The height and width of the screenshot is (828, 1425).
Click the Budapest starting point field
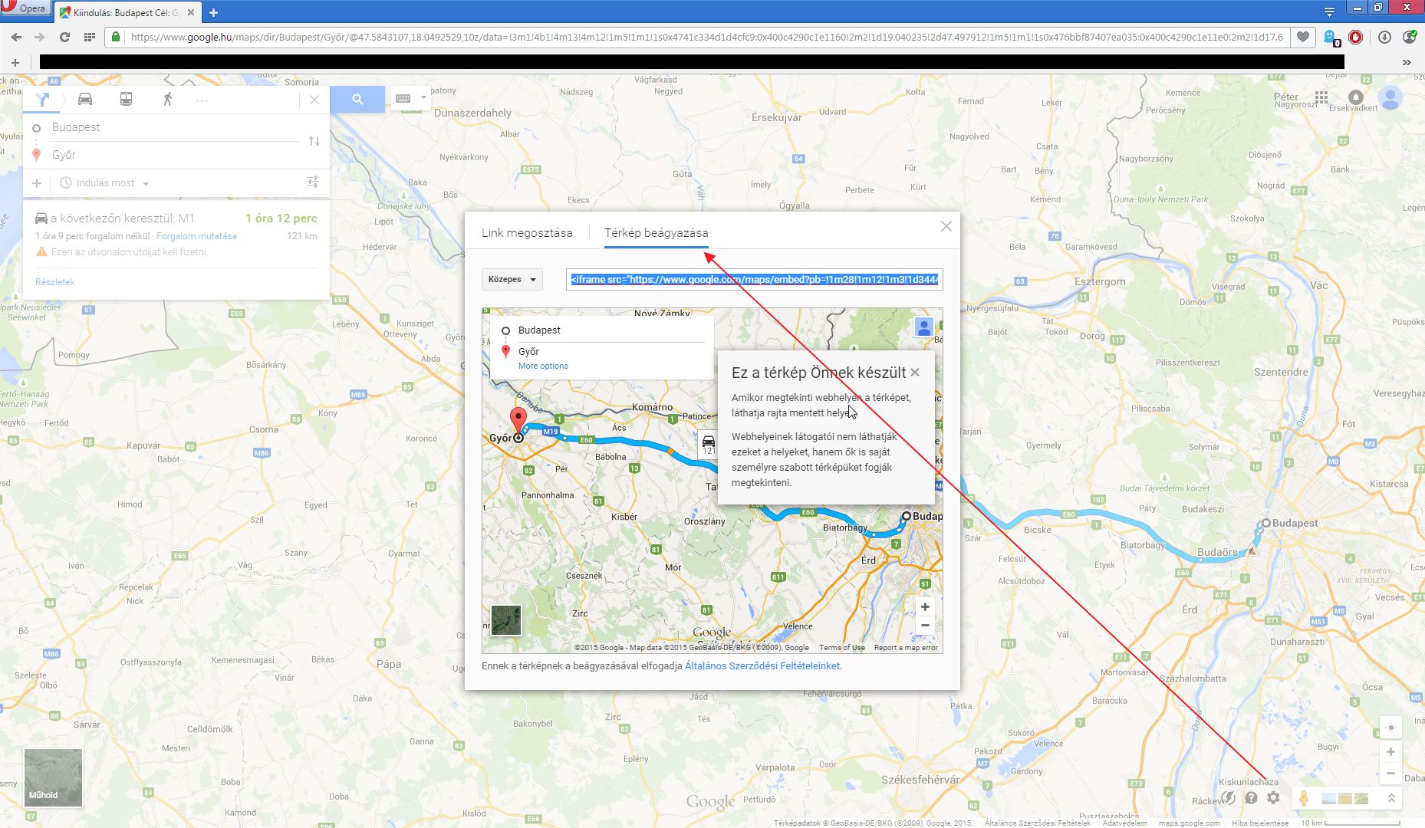pos(175,127)
